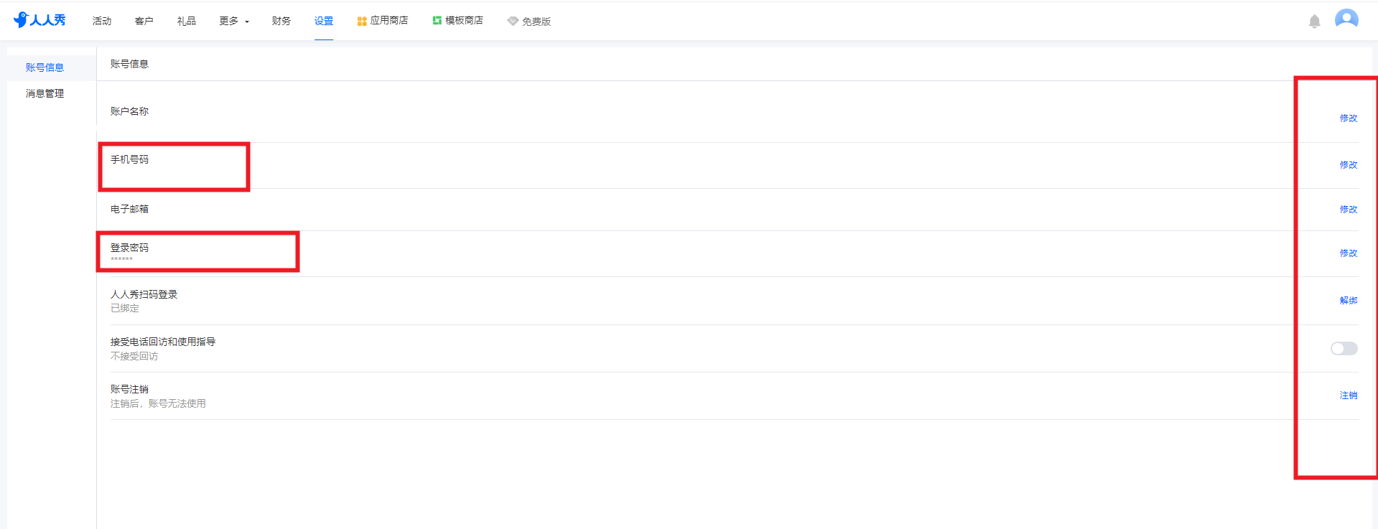Click 修改 for 电子邮箱

pyautogui.click(x=1349, y=209)
